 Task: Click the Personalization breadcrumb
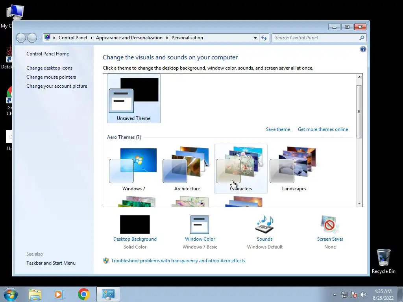[187, 38]
